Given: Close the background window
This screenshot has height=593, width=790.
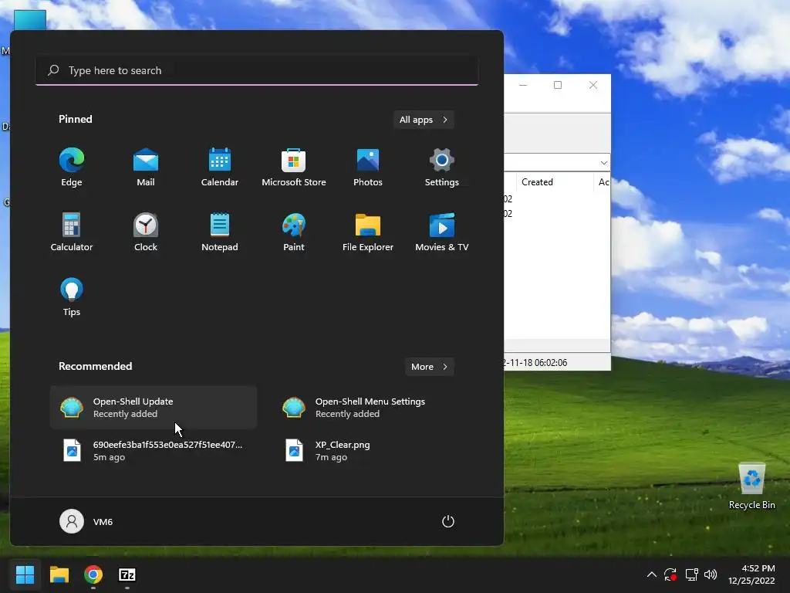Looking at the screenshot, I should point(593,85).
